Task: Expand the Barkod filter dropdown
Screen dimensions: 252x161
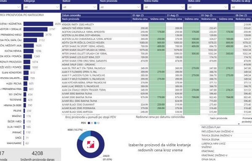Action: coord(80,7)
